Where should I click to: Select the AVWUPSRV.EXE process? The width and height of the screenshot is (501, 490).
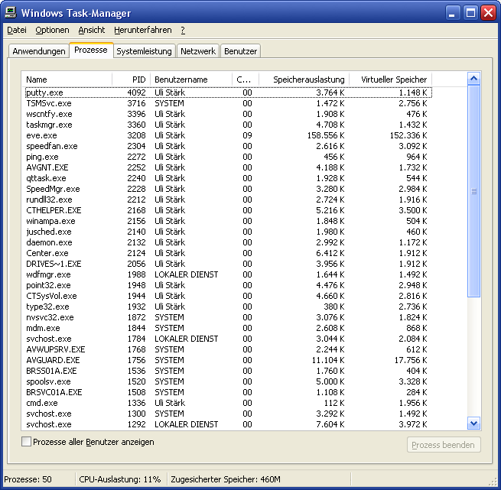(228, 349)
